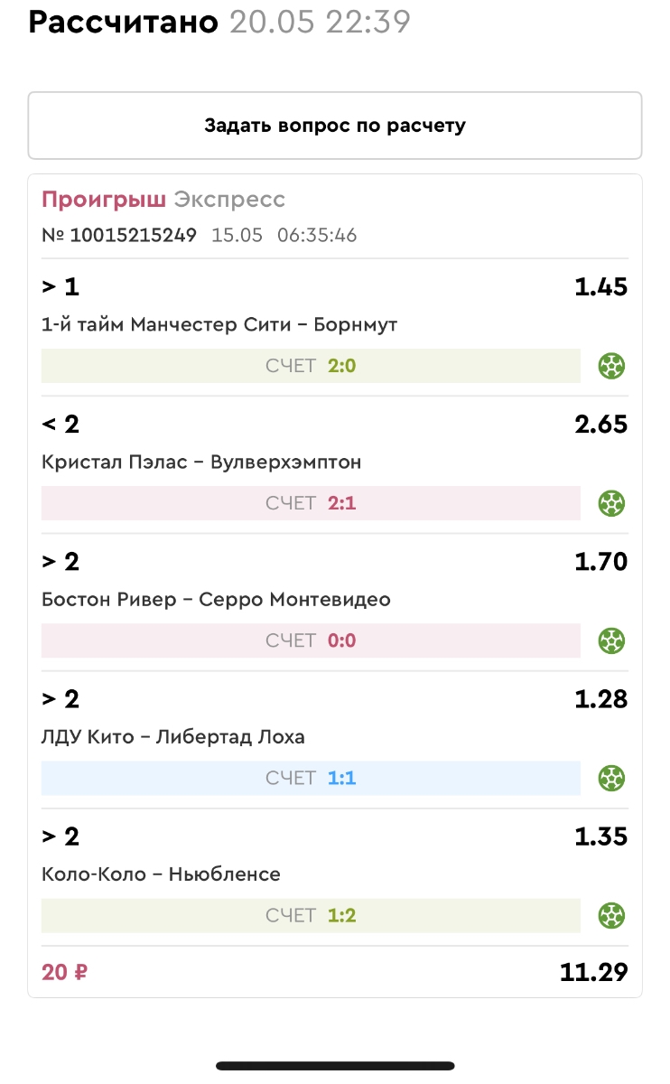Tap the pink 2:1 score bar
The height and width of the screenshot is (1084, 670).
point(311,503)
